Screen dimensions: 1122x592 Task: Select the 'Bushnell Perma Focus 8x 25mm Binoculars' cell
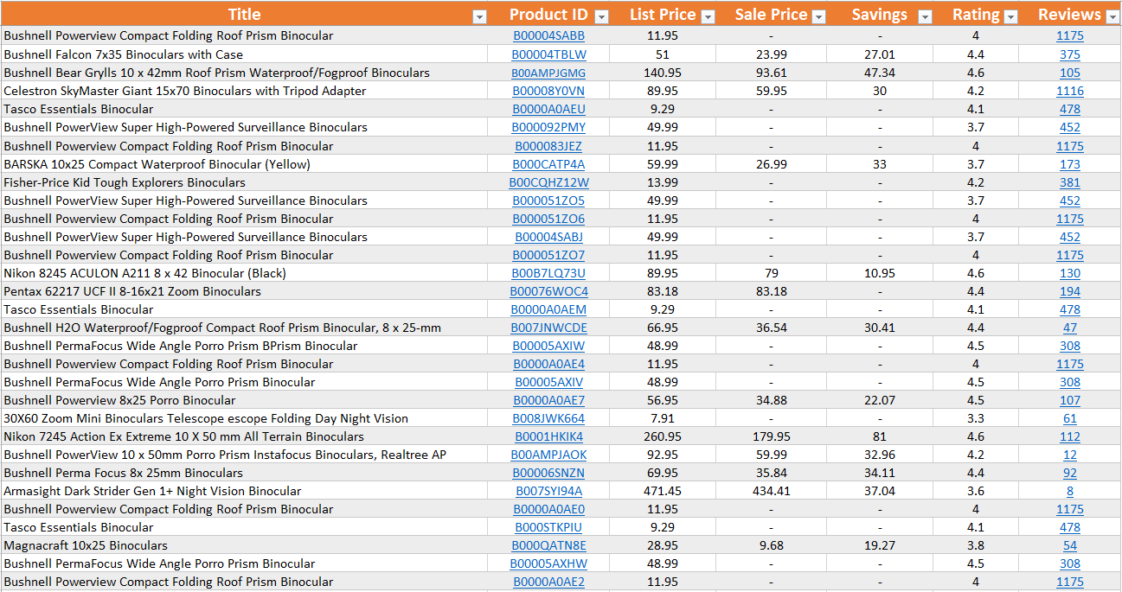[246, 473]
